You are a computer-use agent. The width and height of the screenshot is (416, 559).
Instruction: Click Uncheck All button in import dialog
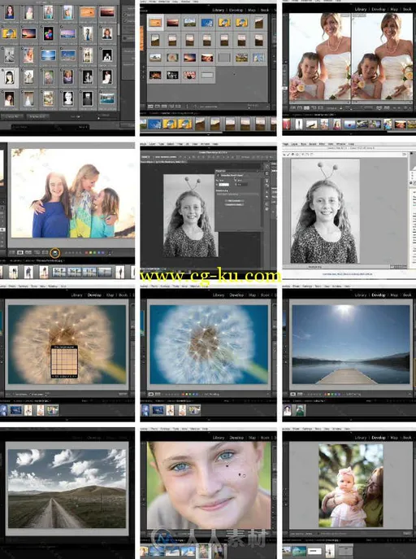[x=37, y=116]
